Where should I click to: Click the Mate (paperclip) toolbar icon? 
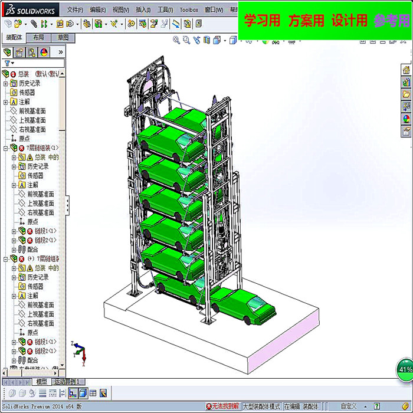34,24
